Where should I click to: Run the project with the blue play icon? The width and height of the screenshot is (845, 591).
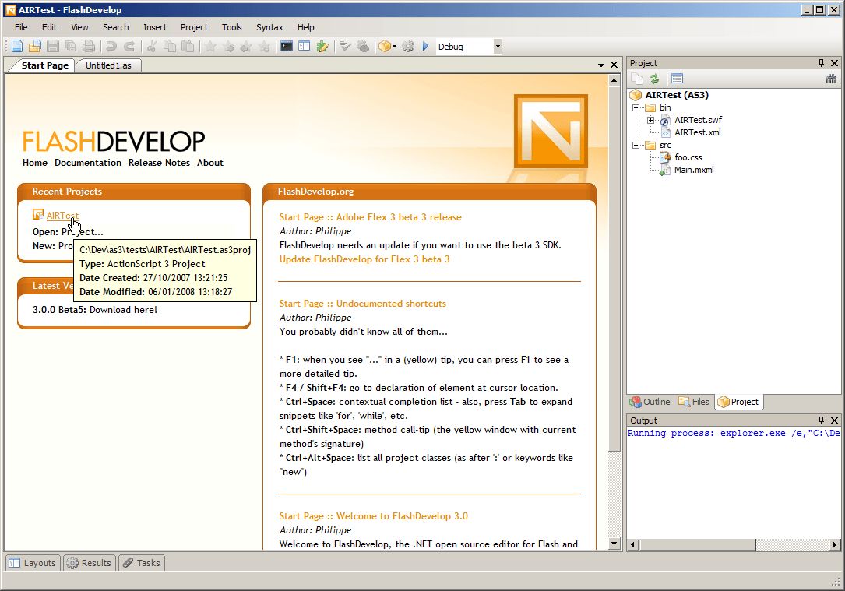click(425, 46)
